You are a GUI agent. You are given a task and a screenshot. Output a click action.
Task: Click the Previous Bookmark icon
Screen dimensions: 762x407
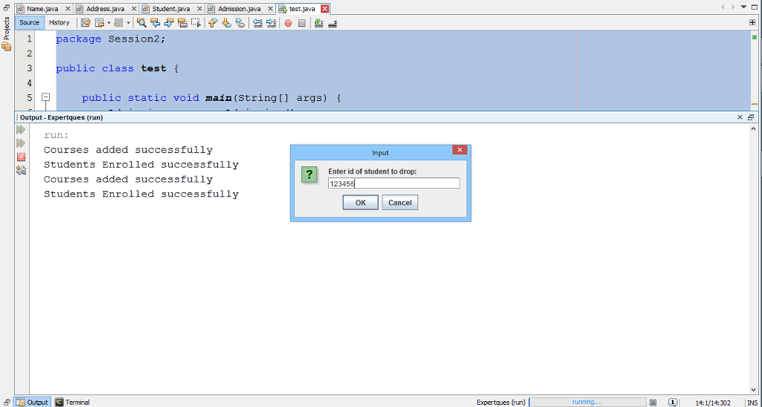click(212, 23)
